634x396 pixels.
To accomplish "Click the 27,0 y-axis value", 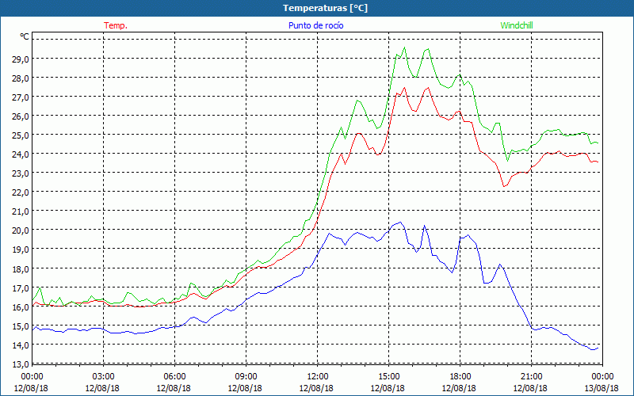I will (21, 97).
